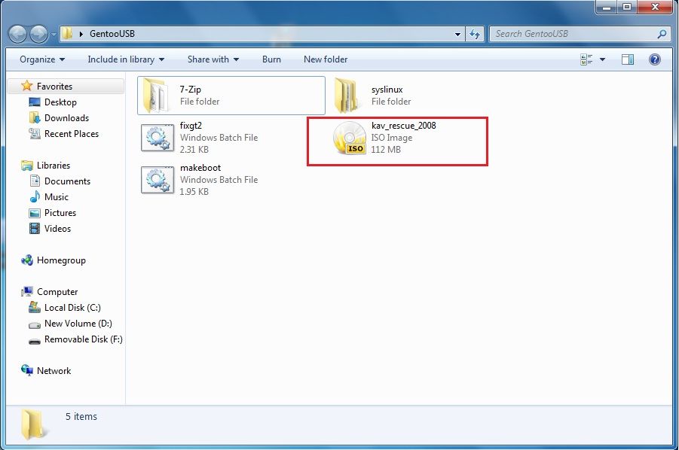This screenshot has height=450, width=679.
Task: Select Libraries in navigation pane
Action: coord(54,165)
